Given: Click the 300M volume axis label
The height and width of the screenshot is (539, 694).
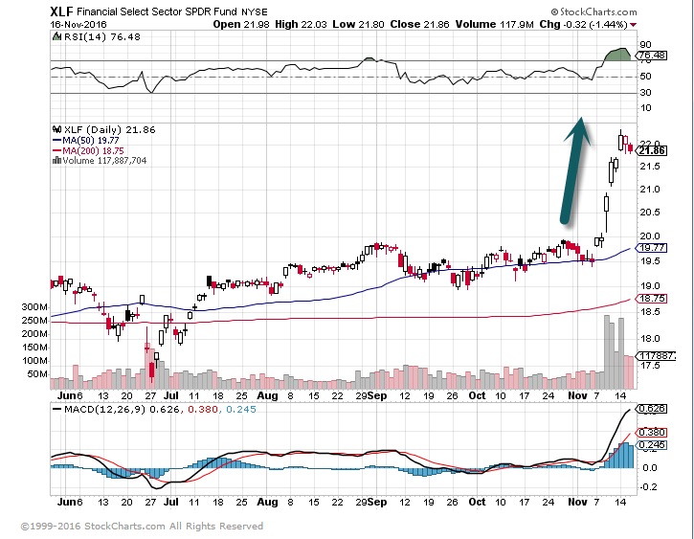Looking at the screenshot, I should coord(34,307).
